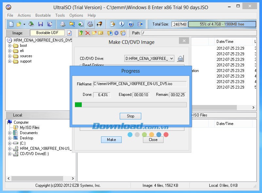The image size is (262, 193).
Task: Expand the boot folder in the image tree
Action: [x=10, y=46]
